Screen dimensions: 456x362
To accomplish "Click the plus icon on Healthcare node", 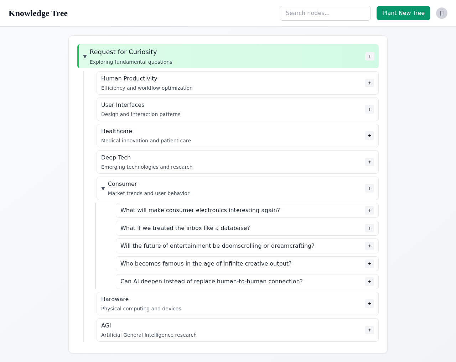I will coord(369,136).
